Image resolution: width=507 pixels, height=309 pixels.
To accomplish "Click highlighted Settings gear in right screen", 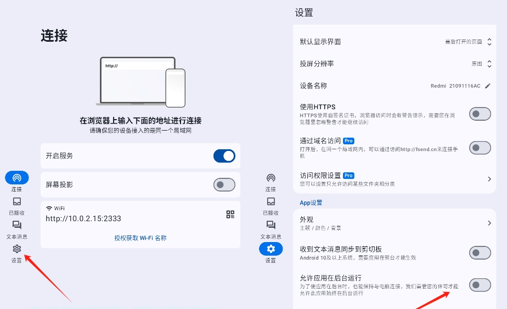I will [271, 249].
